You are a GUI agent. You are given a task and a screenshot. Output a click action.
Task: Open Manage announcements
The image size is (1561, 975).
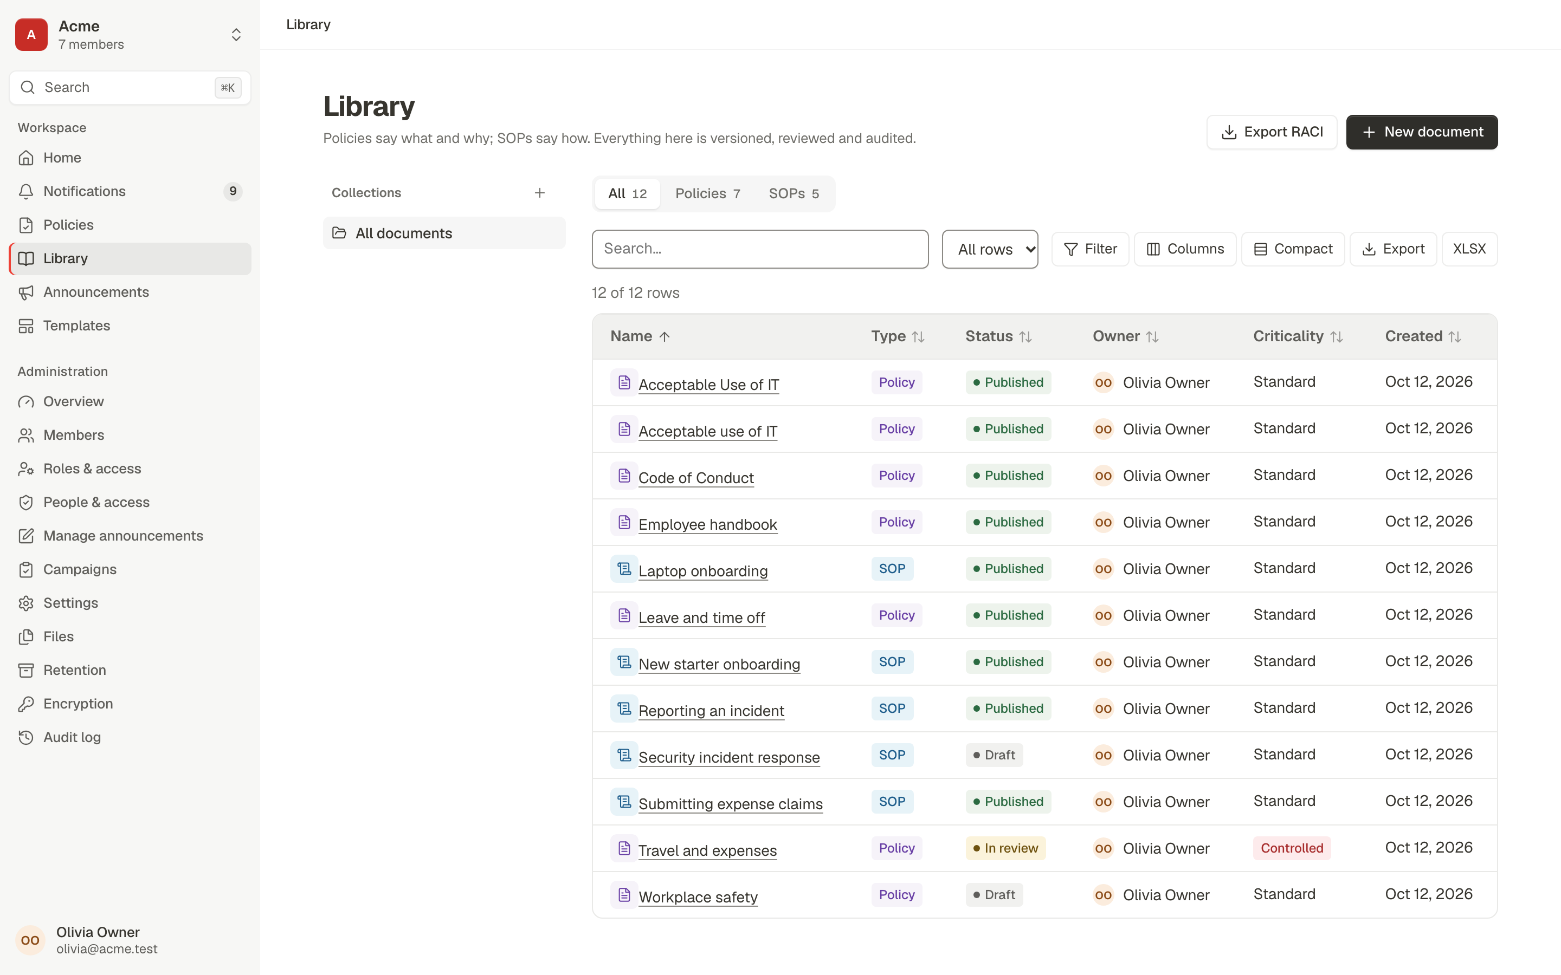coord(130,536)
